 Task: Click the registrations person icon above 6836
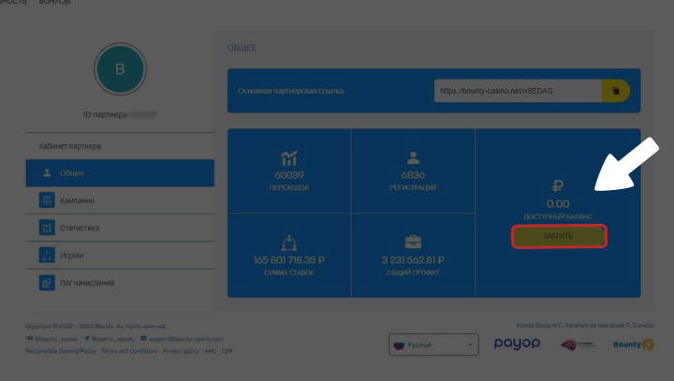click(x=413, y=157)
